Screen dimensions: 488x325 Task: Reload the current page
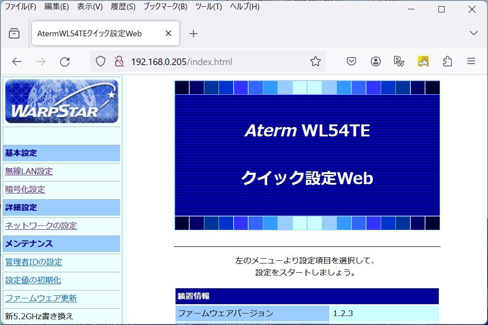coord(65,62)
